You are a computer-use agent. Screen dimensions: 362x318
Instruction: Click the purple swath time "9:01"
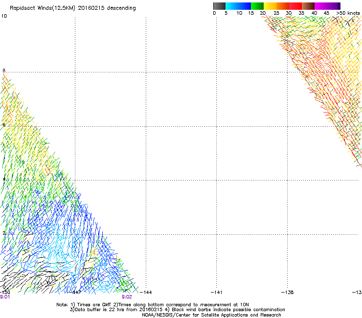click(x=5, y=297)
